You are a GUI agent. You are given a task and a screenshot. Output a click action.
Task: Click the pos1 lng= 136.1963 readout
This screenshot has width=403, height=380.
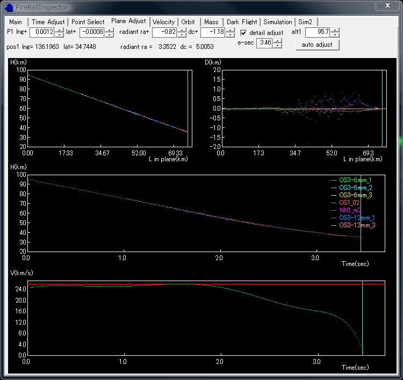33,47
